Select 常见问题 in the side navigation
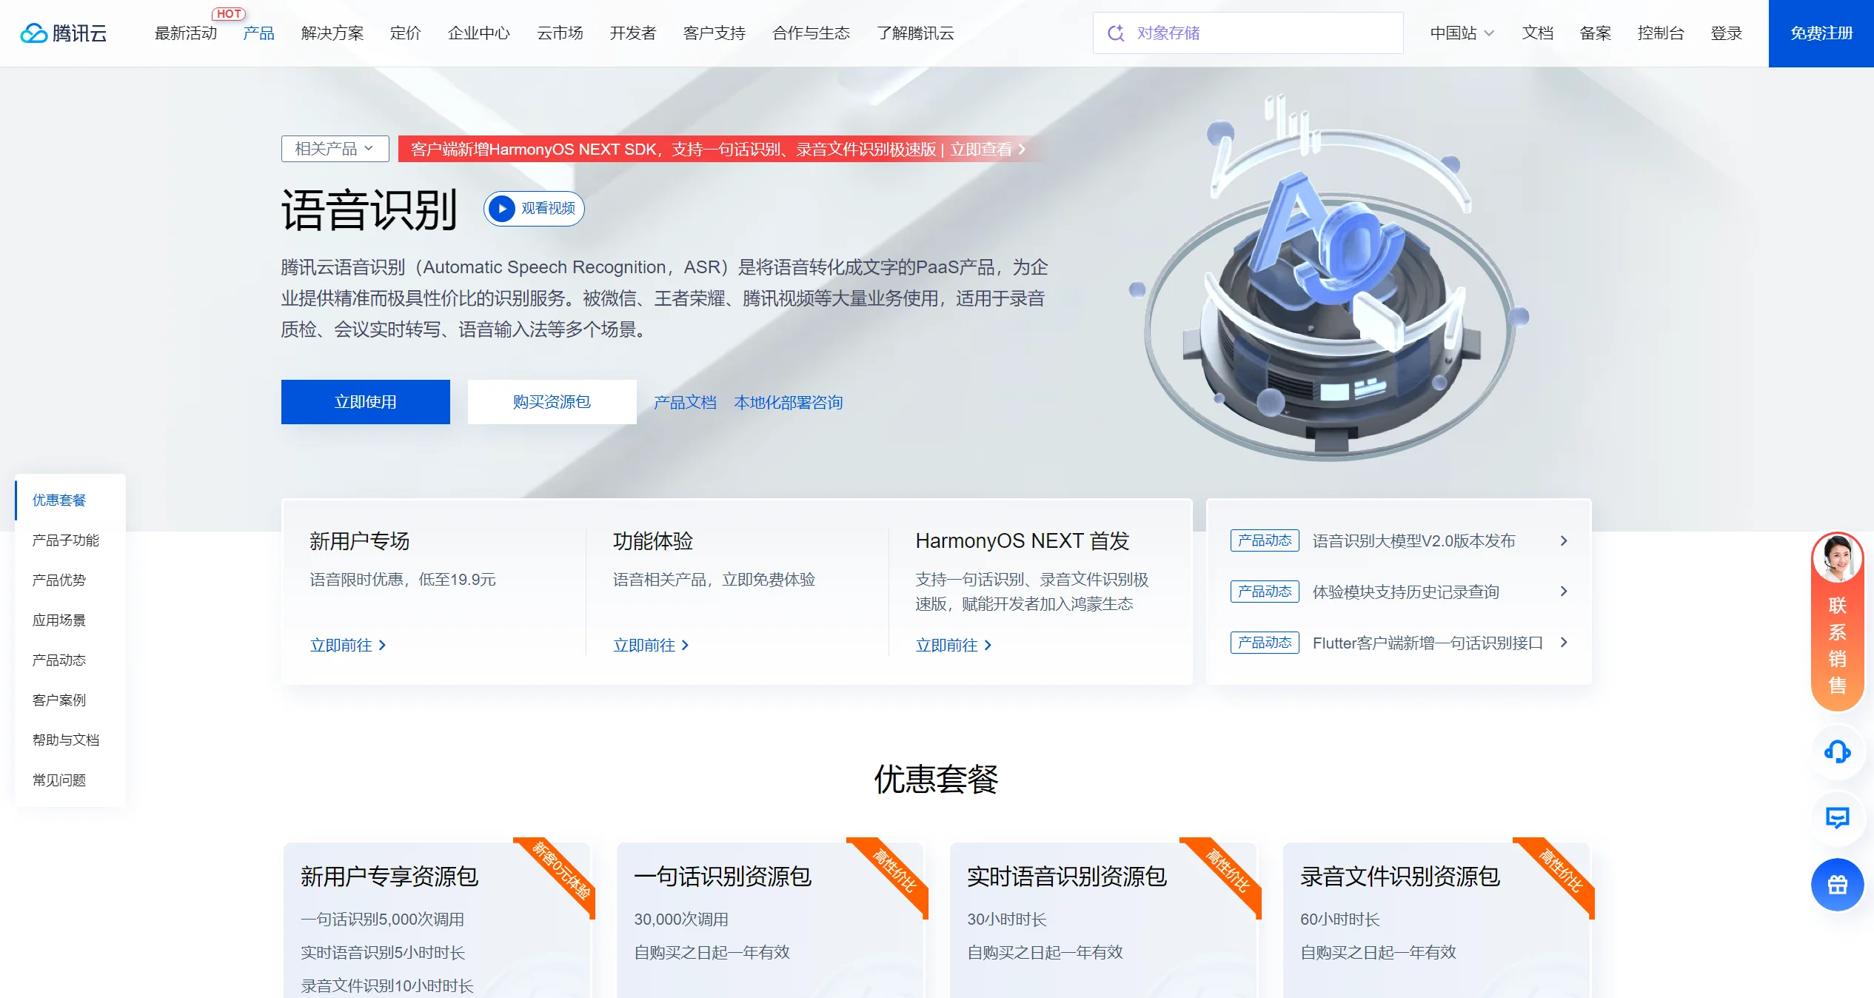1874x998 pixels. point(59,780)
